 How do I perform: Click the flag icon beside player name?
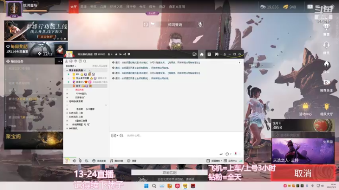153,24
